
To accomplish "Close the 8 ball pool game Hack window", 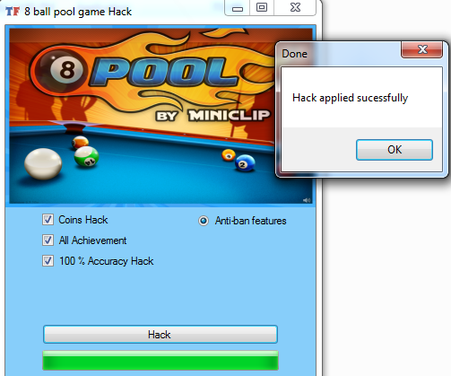I will pyautogui.click(x=295, y=7).
